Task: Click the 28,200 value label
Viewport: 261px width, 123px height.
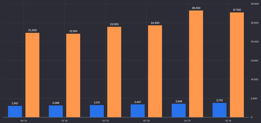Action: tap(196, 8)
